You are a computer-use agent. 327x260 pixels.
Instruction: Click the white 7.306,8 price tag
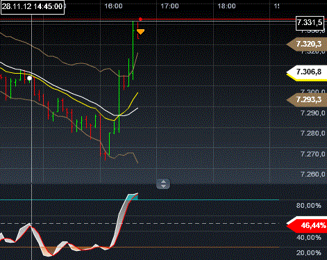[307, 72]
